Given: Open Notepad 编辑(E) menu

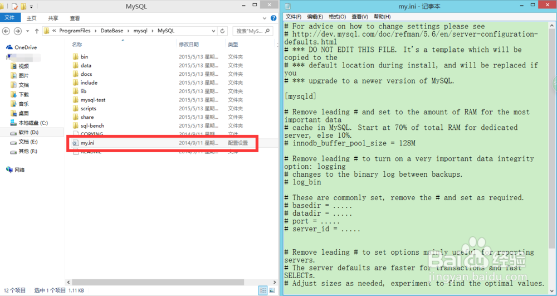Looking at the screenshot, I should (315, 17).
